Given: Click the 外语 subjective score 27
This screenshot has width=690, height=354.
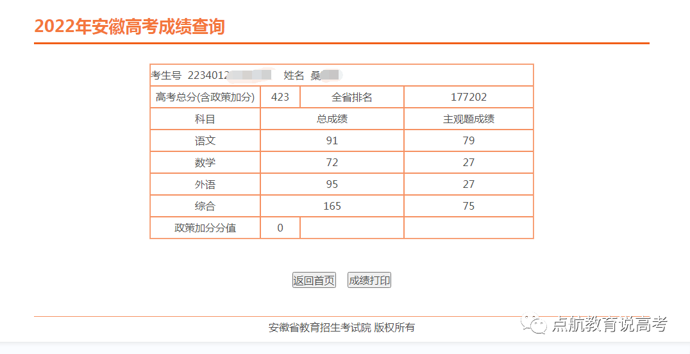Looking at the screenshot, I should tap(469, 184).
